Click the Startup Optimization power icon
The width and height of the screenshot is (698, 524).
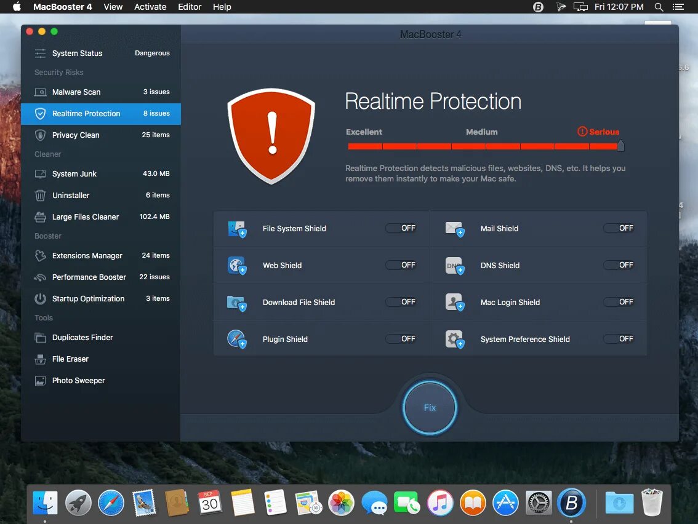[40, 299]
